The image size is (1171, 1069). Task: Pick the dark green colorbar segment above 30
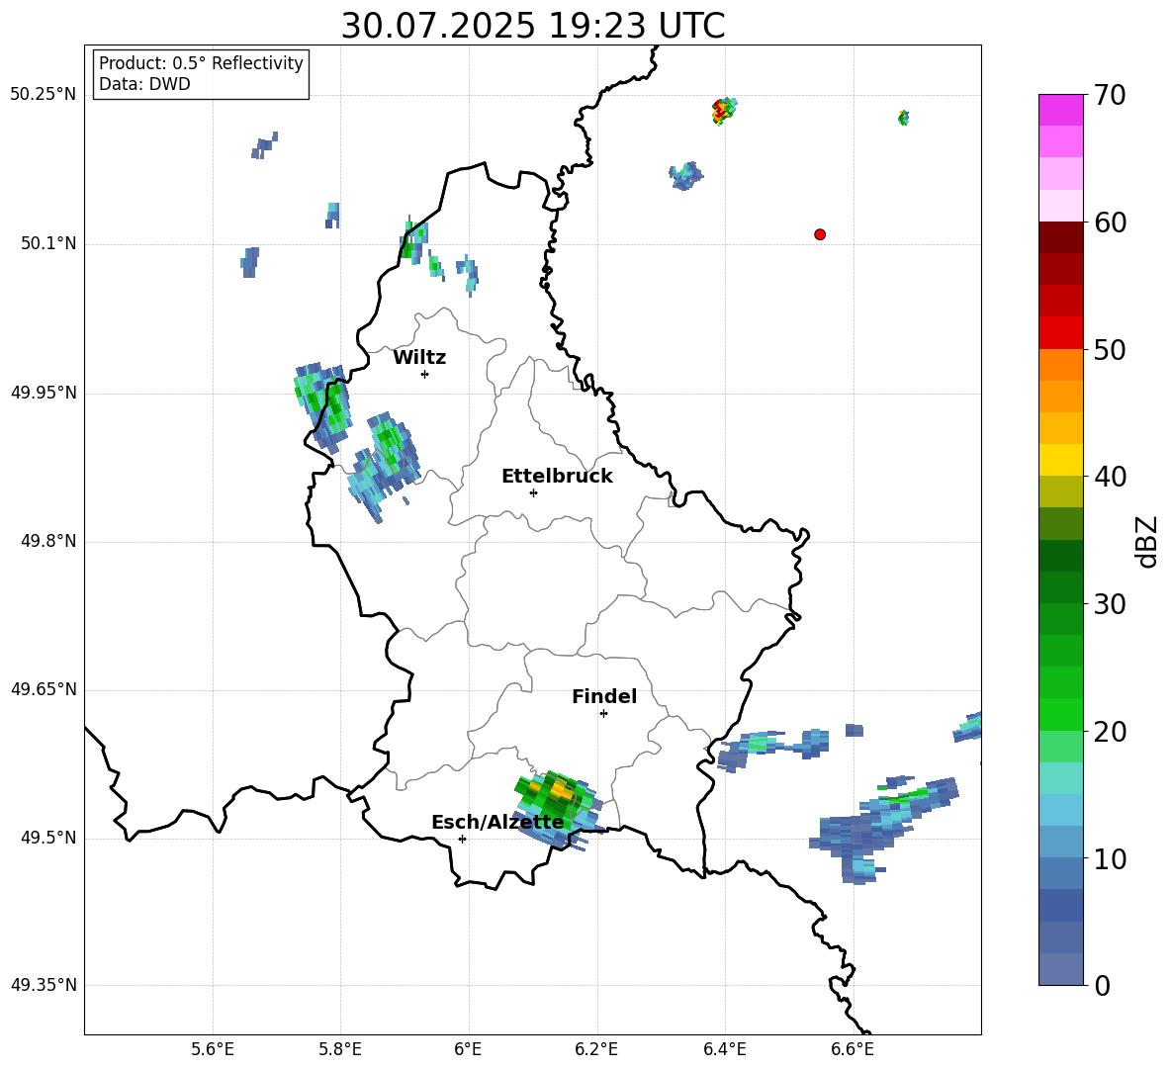1061,586
